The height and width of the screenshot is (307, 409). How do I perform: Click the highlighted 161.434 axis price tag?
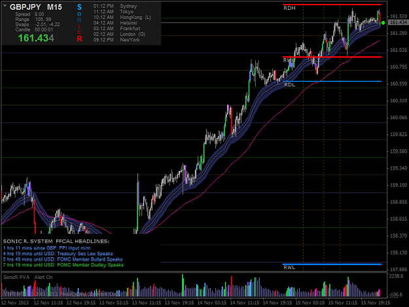tap(398, 23)
